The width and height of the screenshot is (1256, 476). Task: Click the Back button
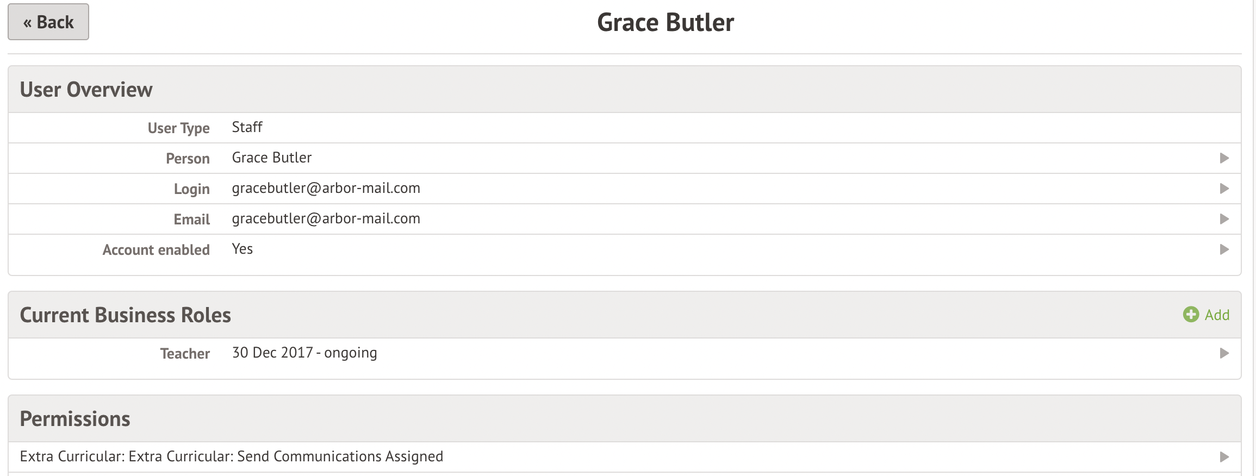click(48, 22)
